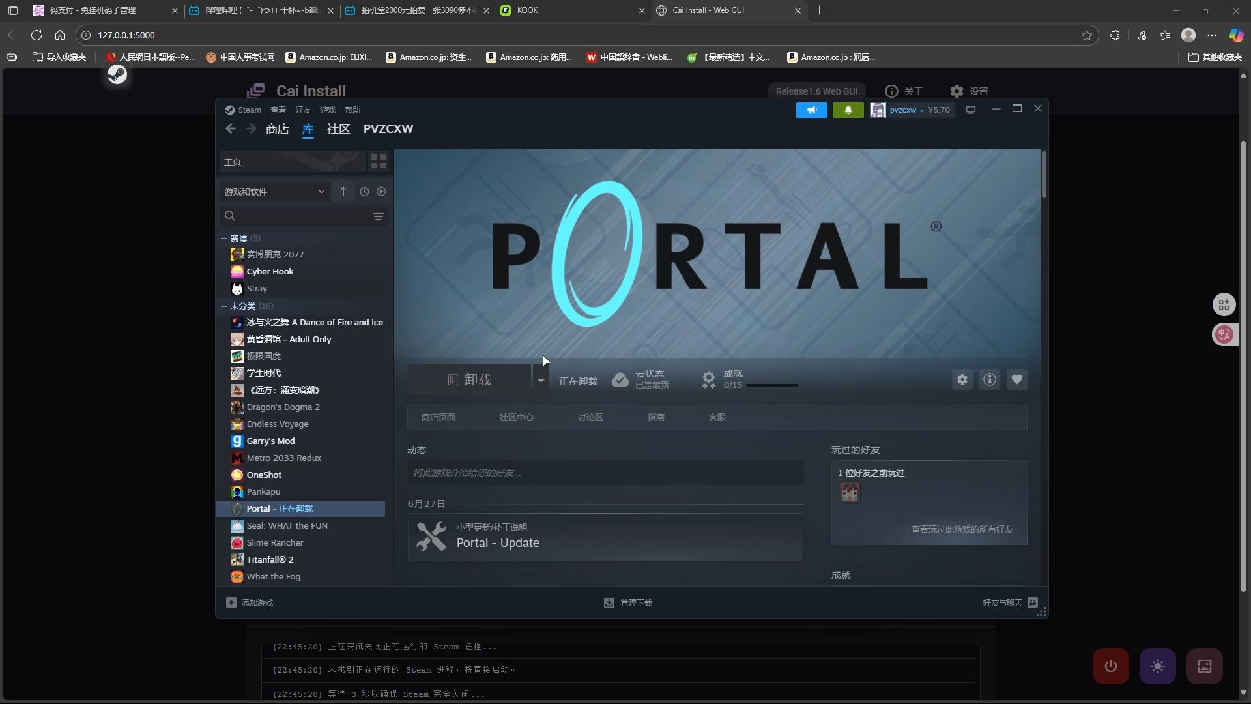Open the 游戏 (Games) menu

tap(328, 110)
